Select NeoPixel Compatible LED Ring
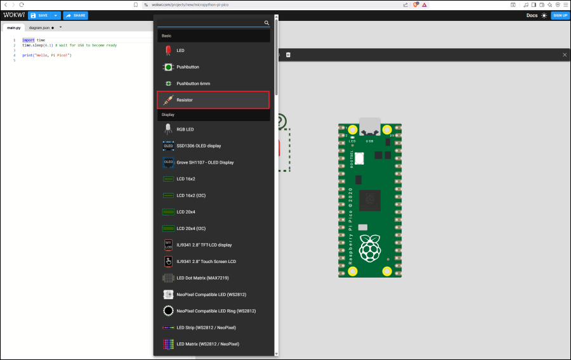The width and height of the screenshot is (571, 360). coord(213,311)
